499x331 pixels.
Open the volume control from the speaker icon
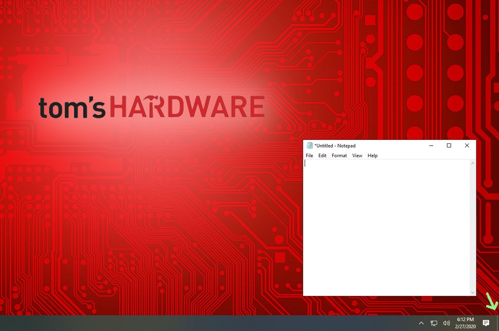(447, 323)
